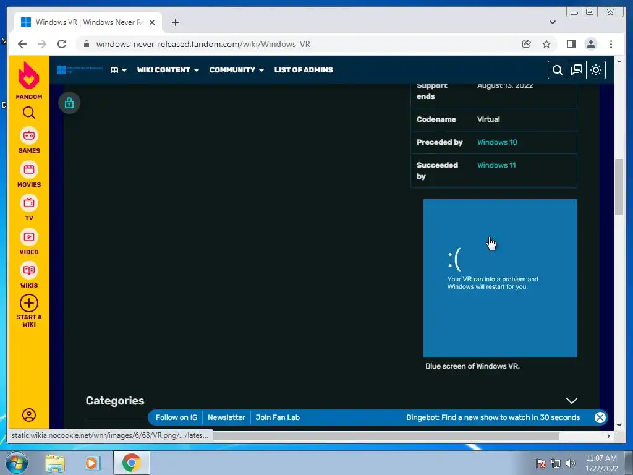The width and height of the screenshot is (633, 475).
Task: Expand the Wiki Content menu
Action: (x=168, y=70)
